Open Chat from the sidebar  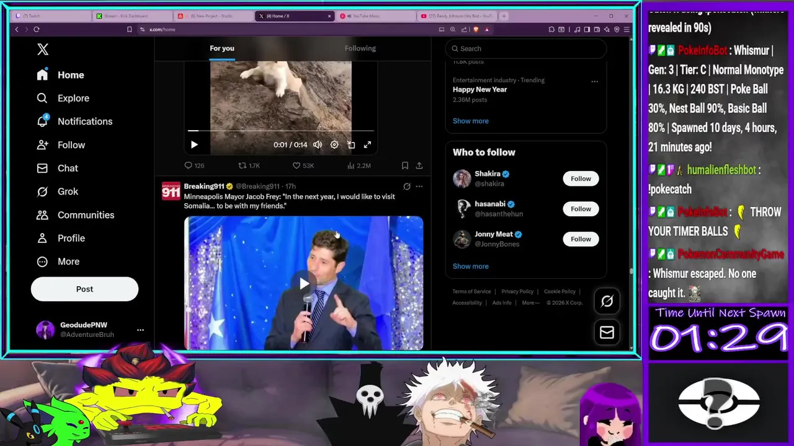tap(57, 168)
